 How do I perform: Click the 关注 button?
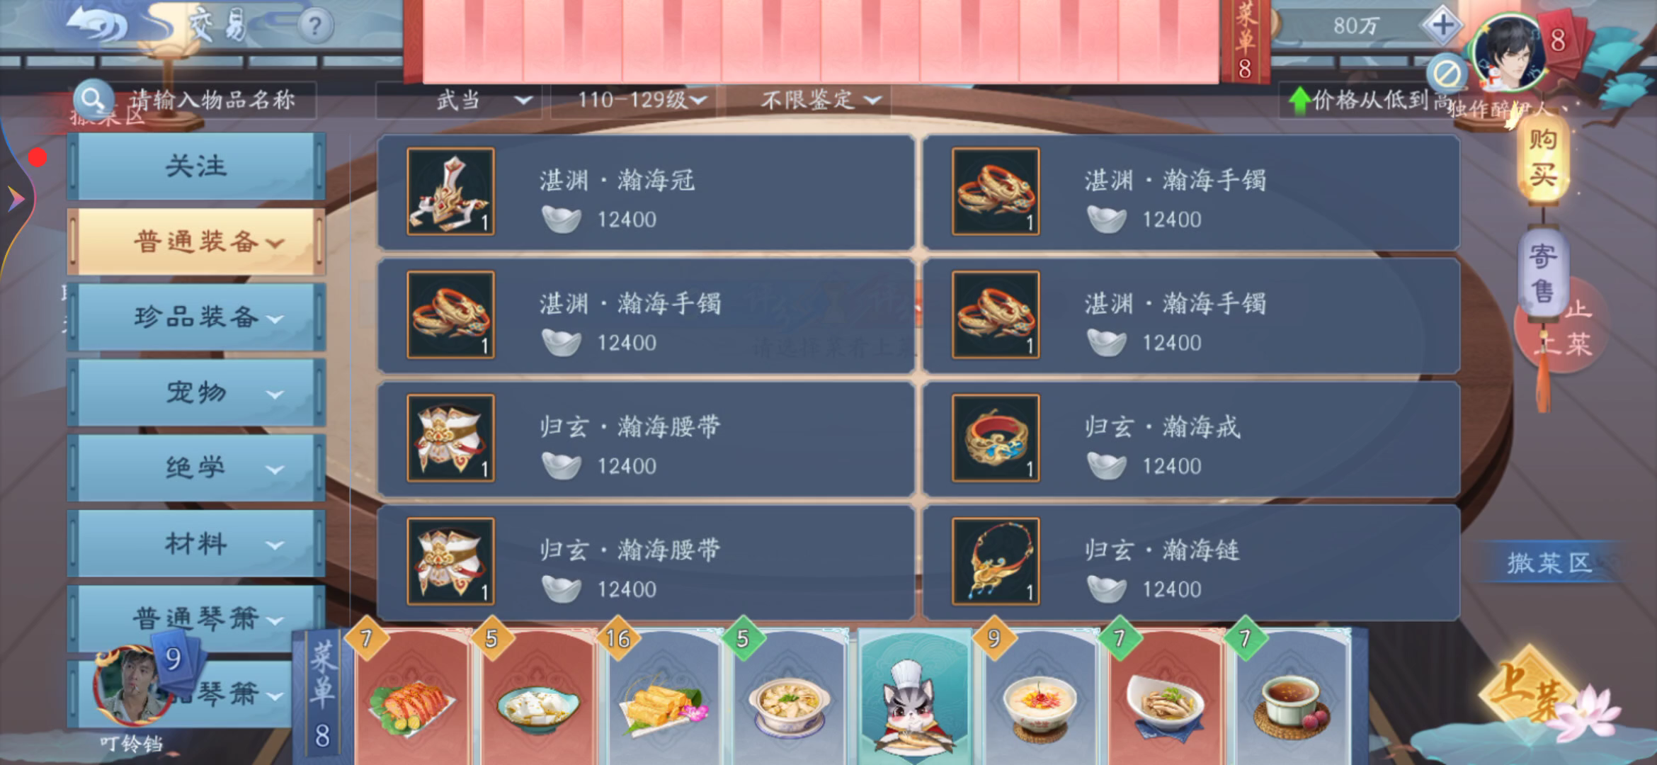click(196, 167)
